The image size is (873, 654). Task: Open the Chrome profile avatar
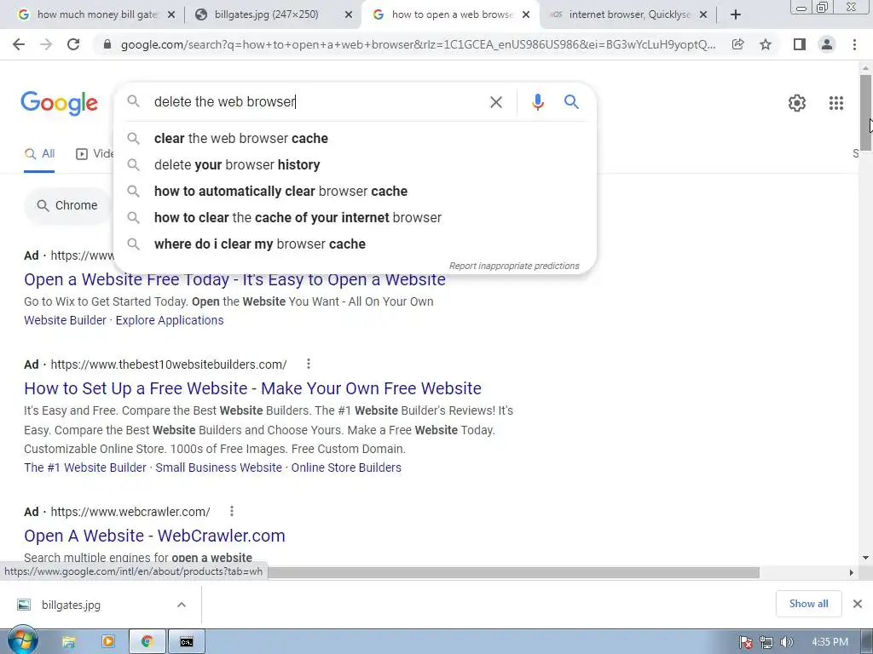[x=827, y=44]
